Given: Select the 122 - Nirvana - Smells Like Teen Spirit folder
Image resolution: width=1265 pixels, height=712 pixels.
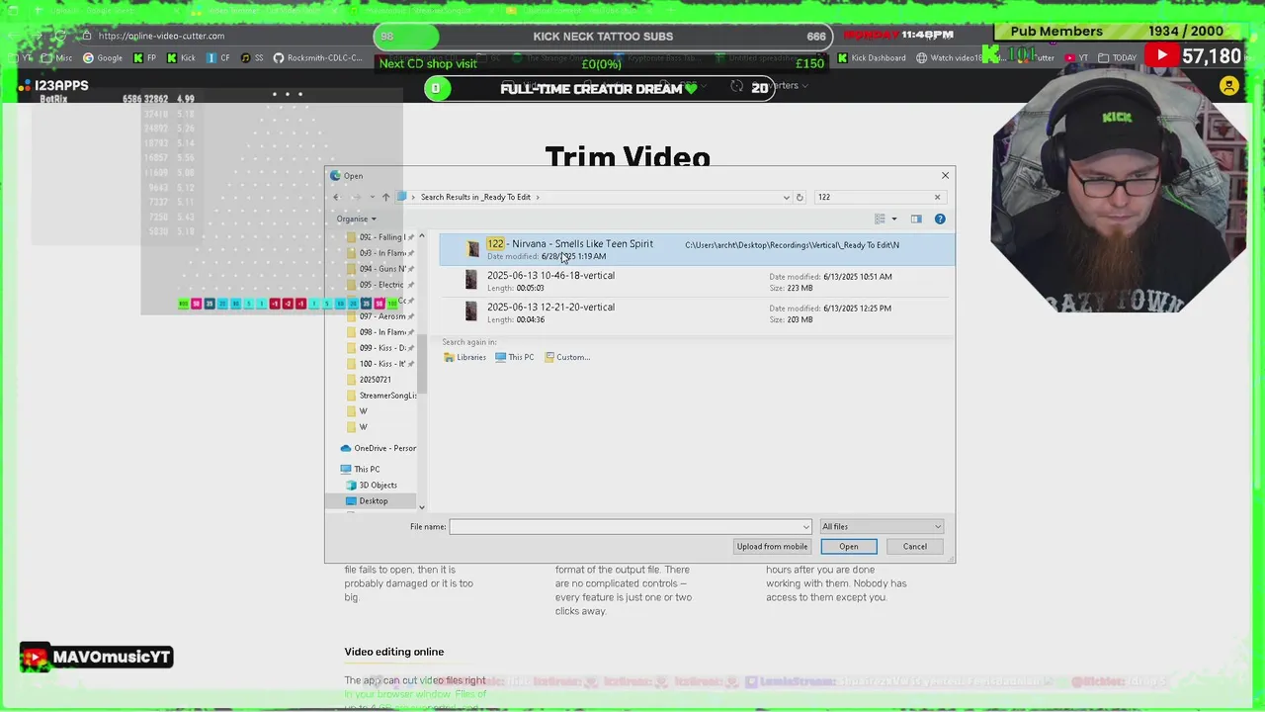Looking at the screenshot, I should [x=697, y=249].
